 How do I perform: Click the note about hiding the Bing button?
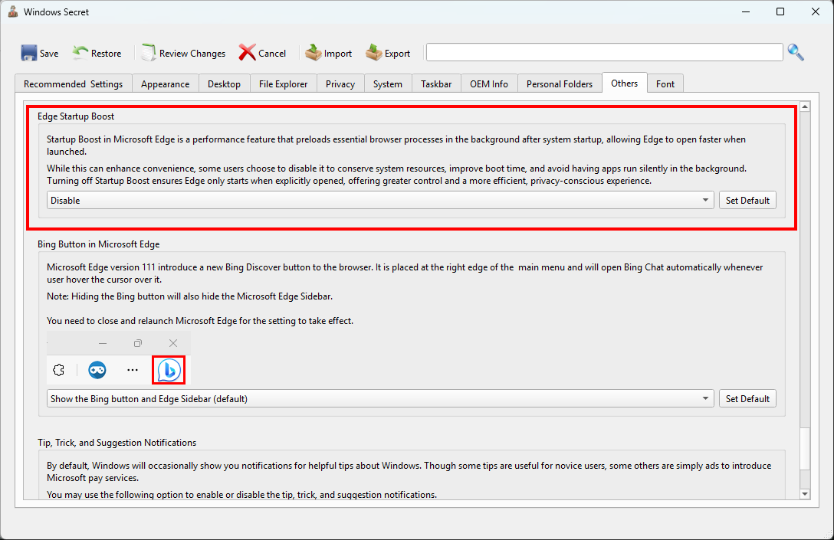pos(190,296)
